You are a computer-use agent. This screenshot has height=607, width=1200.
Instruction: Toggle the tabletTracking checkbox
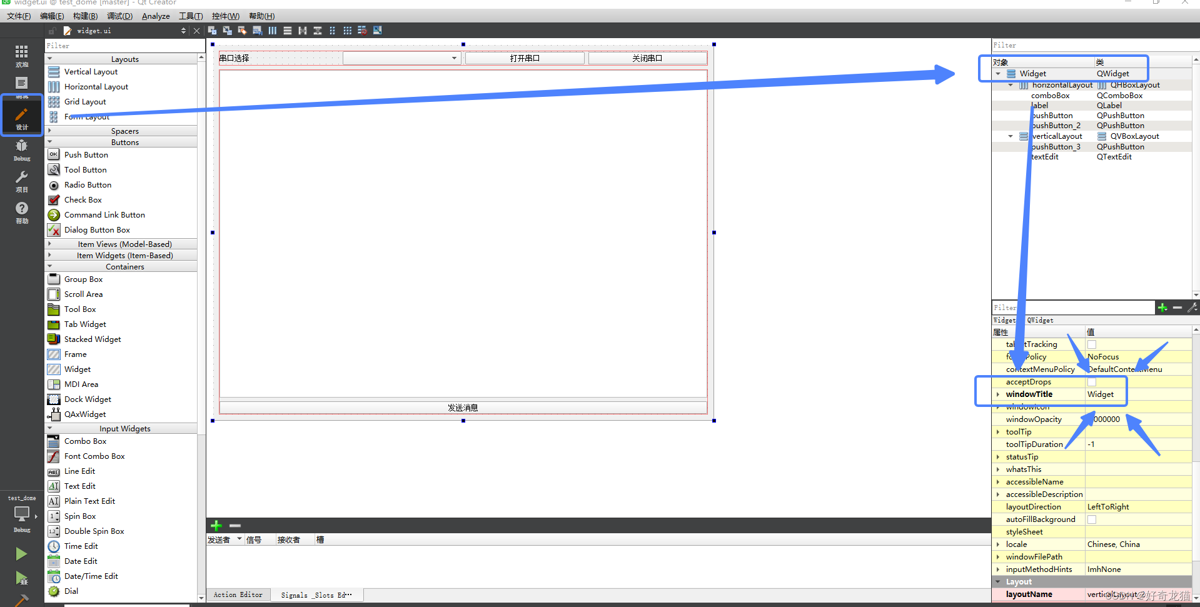tap(1092, 344)
